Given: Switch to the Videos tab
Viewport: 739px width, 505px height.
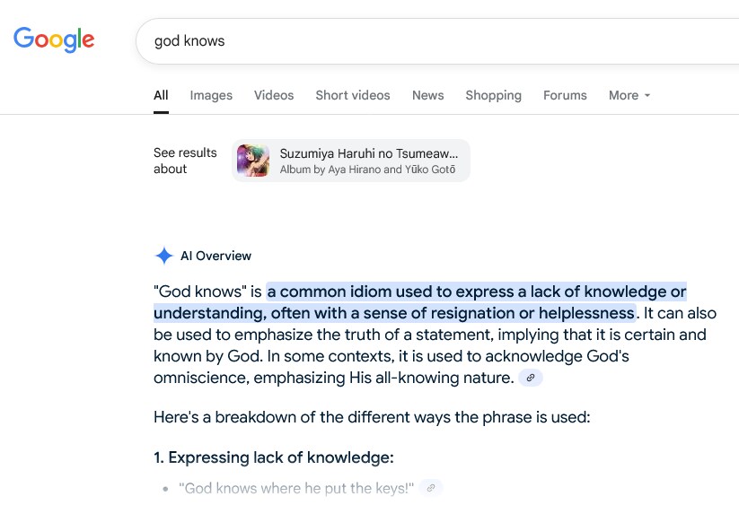Looking at the screenshot, I should [x=274, y=95].
